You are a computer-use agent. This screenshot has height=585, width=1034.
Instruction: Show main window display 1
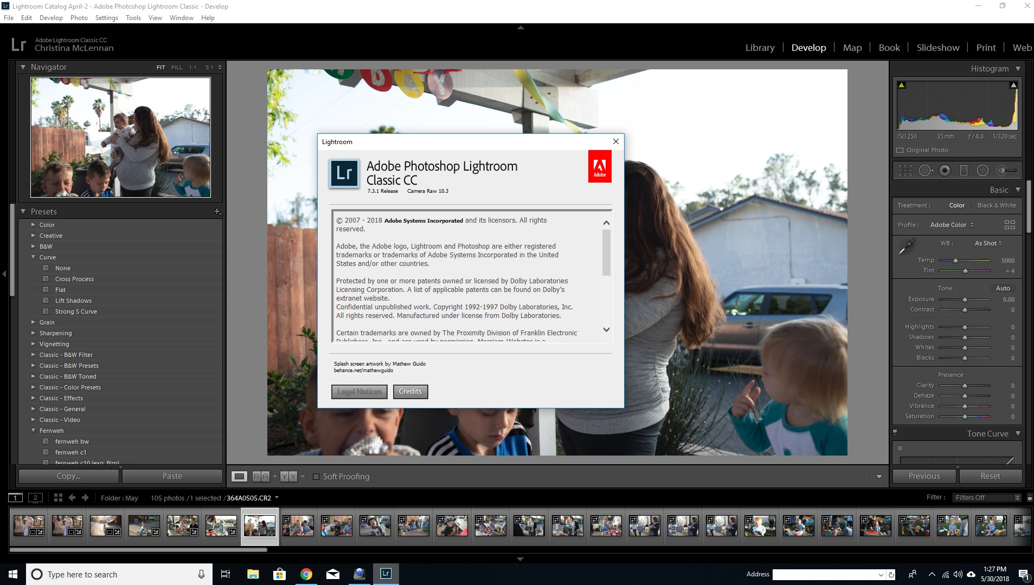pyautogui.click(x=16, y=498)
